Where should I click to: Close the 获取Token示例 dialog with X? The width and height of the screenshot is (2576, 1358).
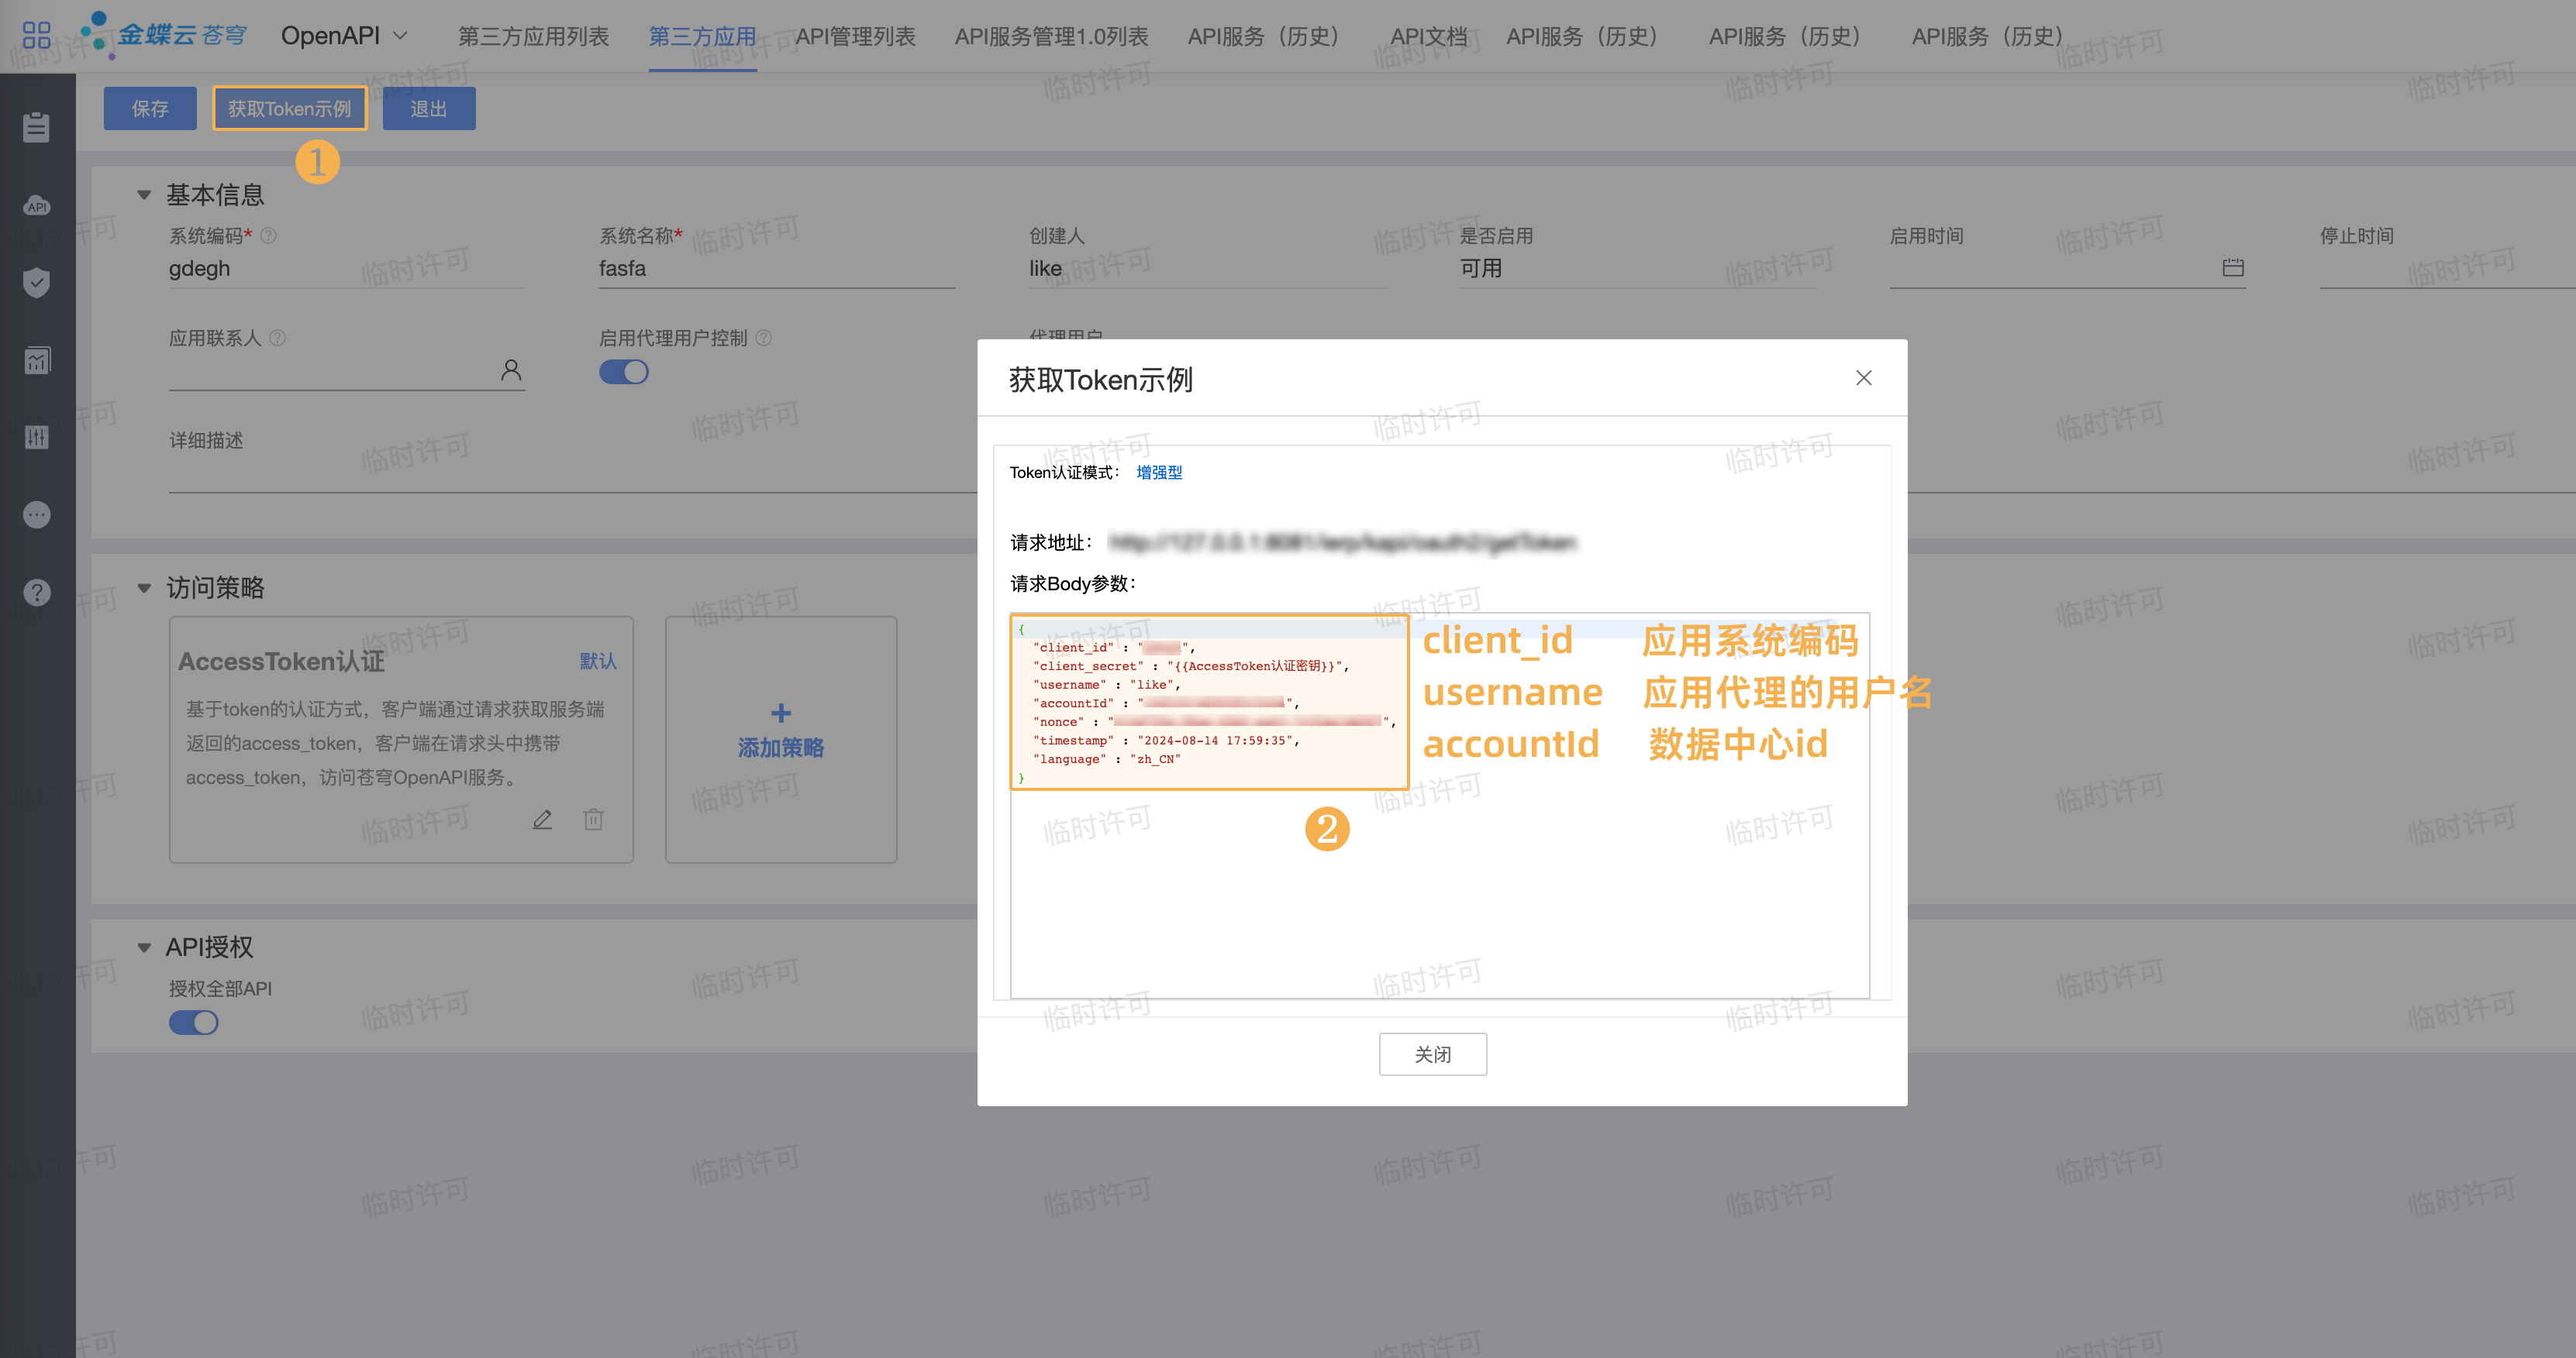[1863, 378]
